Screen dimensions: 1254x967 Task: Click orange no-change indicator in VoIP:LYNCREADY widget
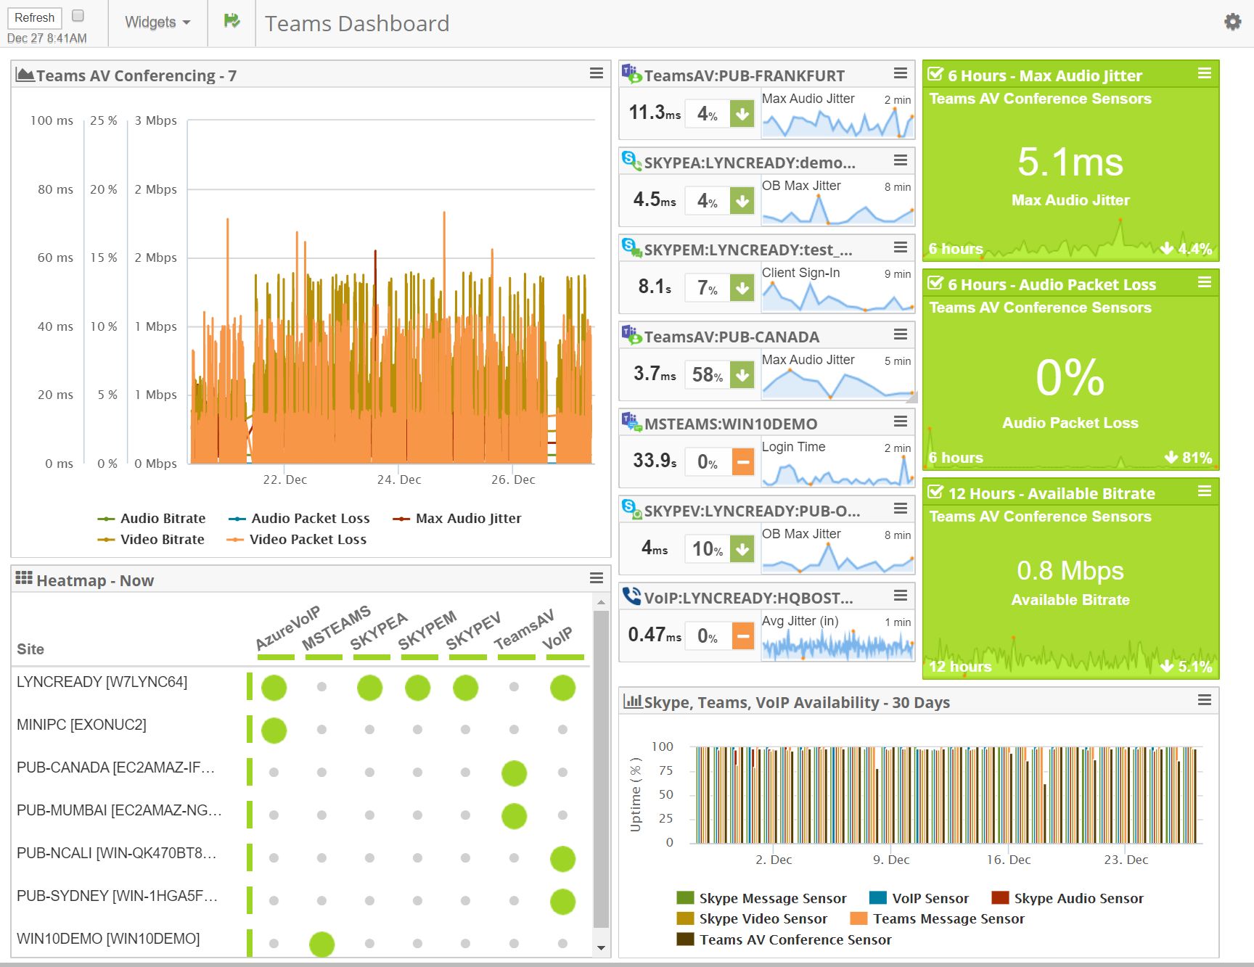742,636
